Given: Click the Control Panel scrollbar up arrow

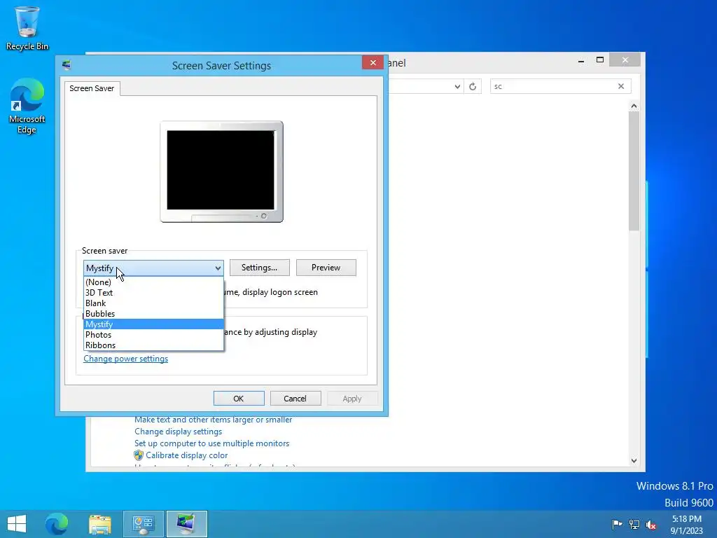Looking at the screenshot, I should (x=634, y=106).
